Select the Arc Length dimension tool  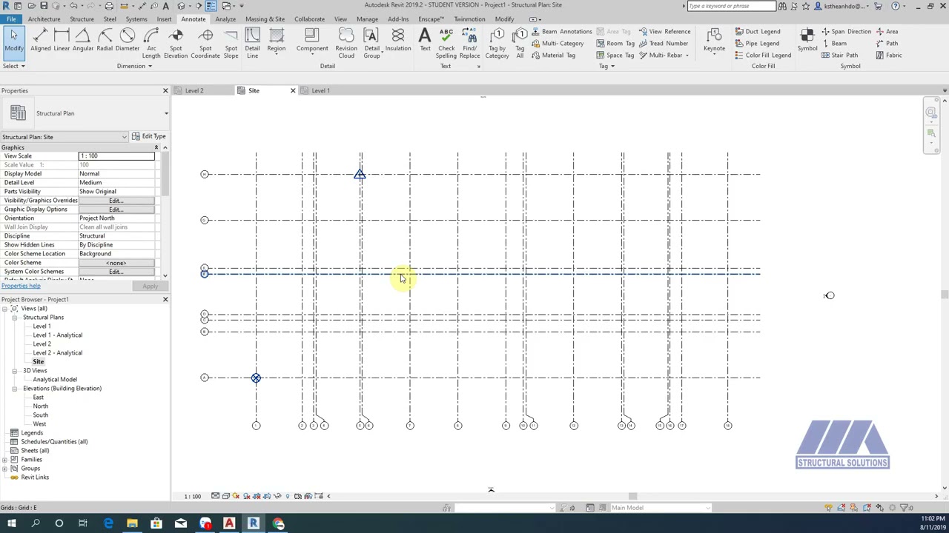151,44
